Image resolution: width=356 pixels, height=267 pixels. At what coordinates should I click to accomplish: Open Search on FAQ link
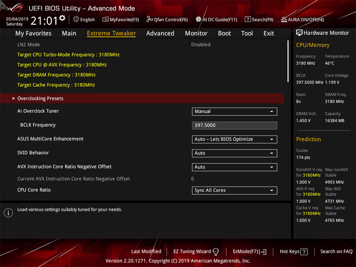coord(336,251)
